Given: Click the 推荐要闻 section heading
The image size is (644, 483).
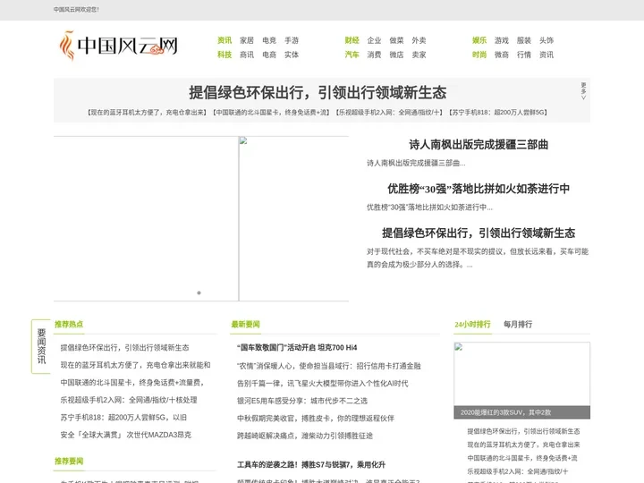Looking at the screenshot, I should tap(69, 461).
